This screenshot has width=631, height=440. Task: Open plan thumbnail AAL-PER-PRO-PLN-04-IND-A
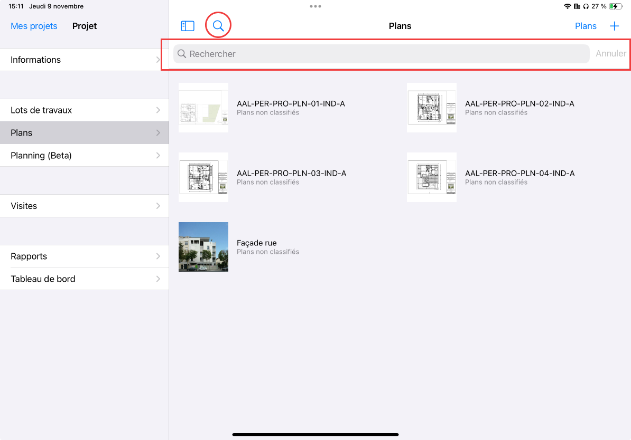pyautogui.click(x=432, y=177)
